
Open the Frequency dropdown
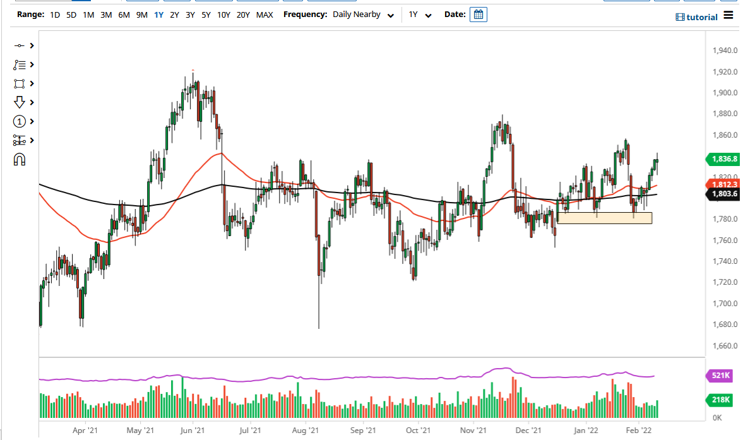pyautogui.click(x=364, y=14)
